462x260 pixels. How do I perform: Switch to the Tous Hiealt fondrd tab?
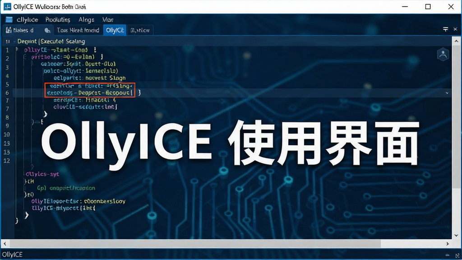coord(78,30)
